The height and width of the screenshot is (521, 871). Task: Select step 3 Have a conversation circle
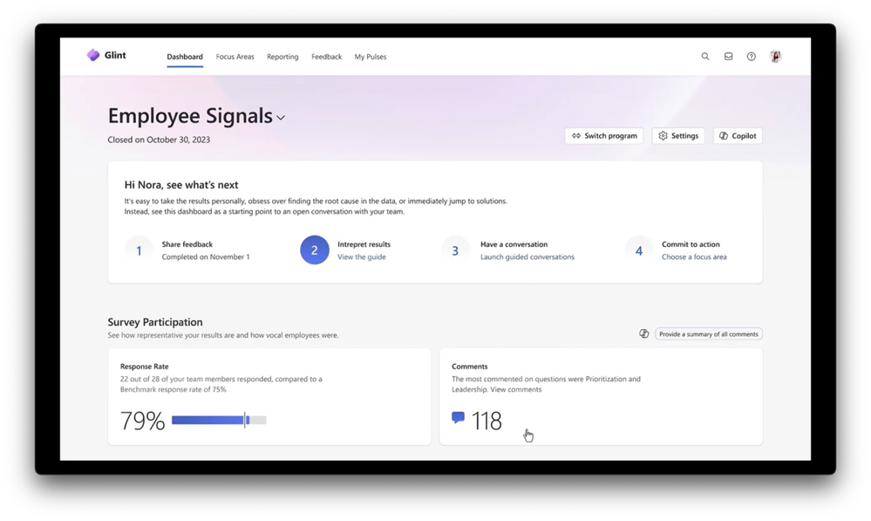pyautogui.click(x=455, y=250)
